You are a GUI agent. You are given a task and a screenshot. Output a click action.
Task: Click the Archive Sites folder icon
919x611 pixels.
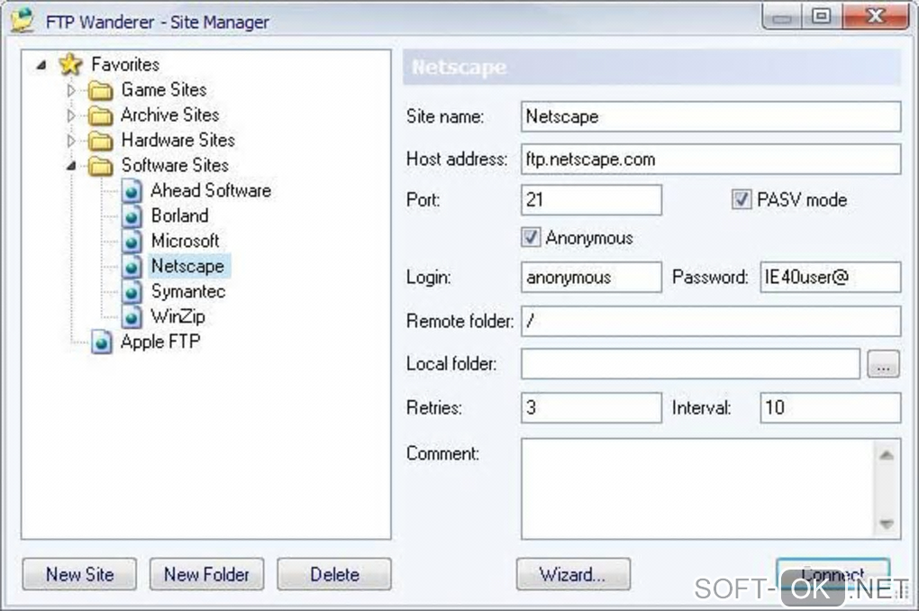coord(100,115)
